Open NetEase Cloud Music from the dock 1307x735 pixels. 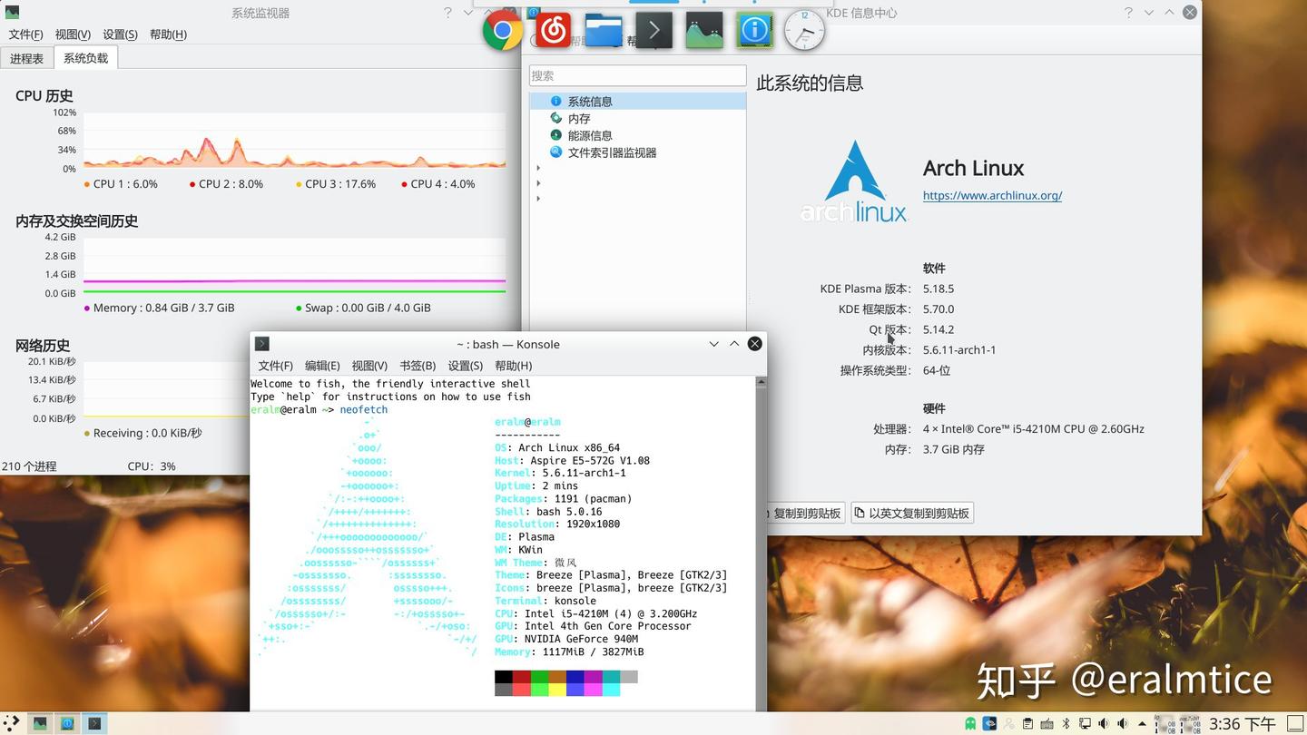coord(553,29)
